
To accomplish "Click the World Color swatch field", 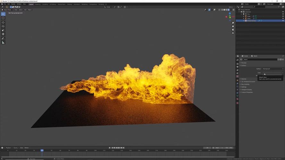I will coord(272,73).
